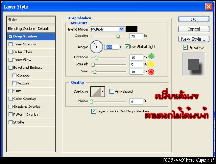Check the Anti-aliased checkbox
Screen dimensions: 216x164
112,91
